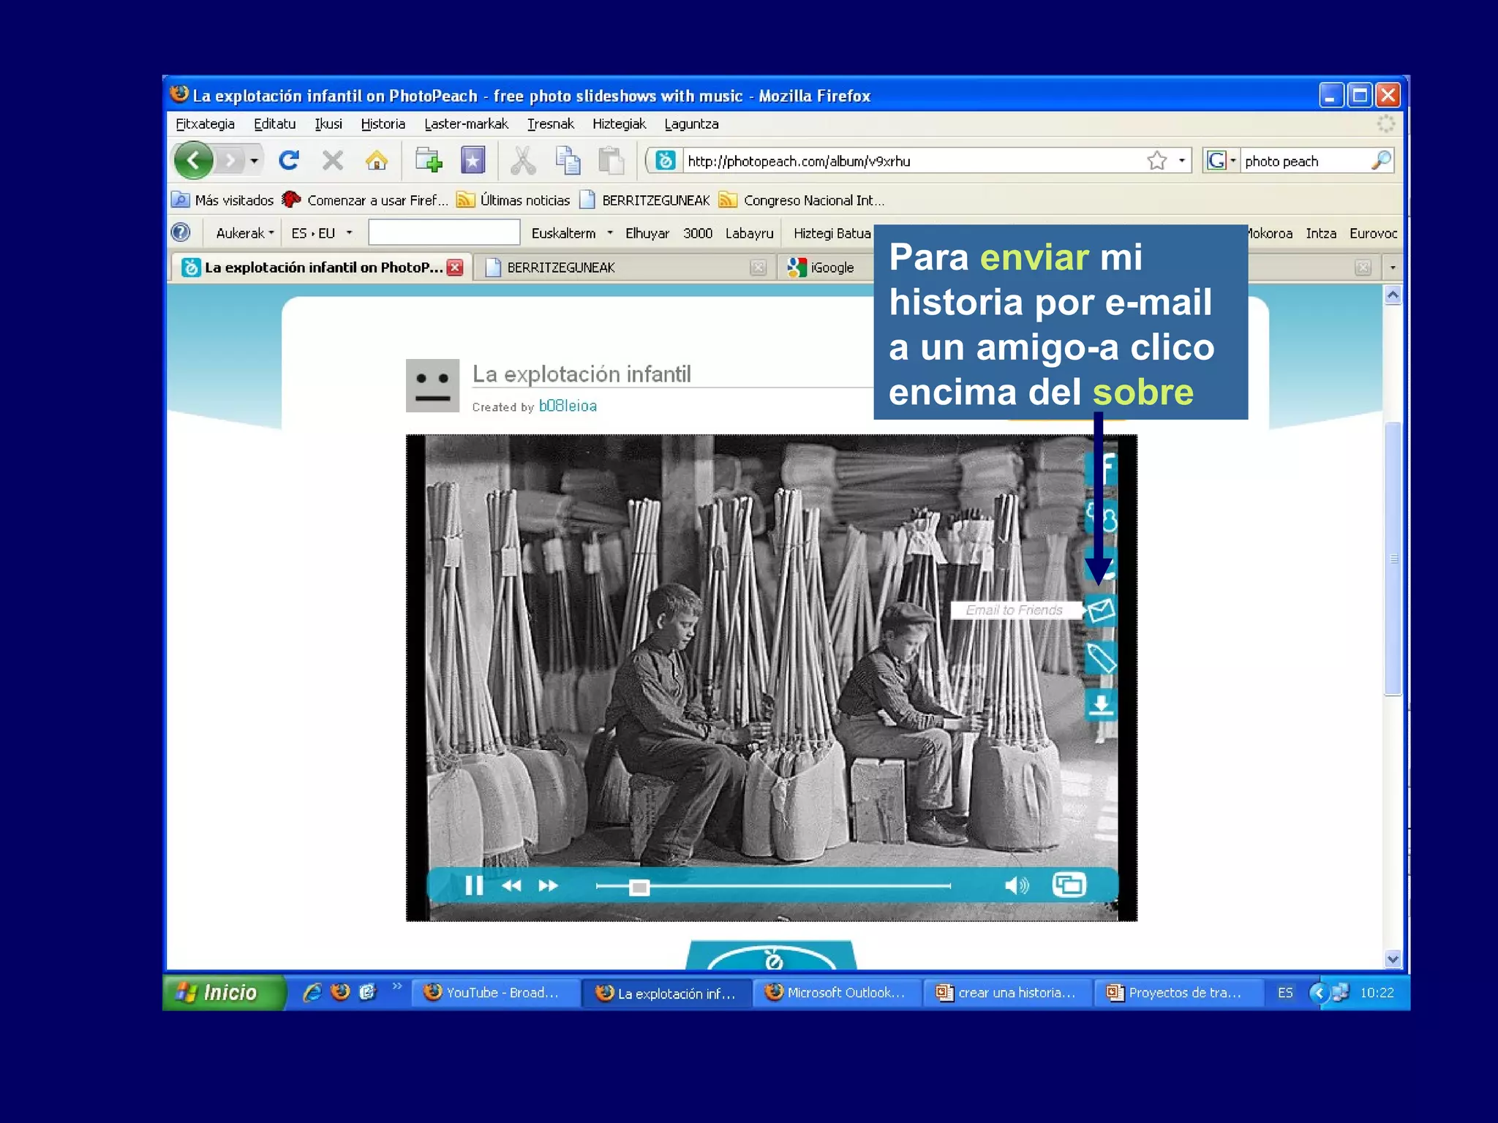Click the rewind button on the player
The image size is (1498, 1123).
click(511, 885)
